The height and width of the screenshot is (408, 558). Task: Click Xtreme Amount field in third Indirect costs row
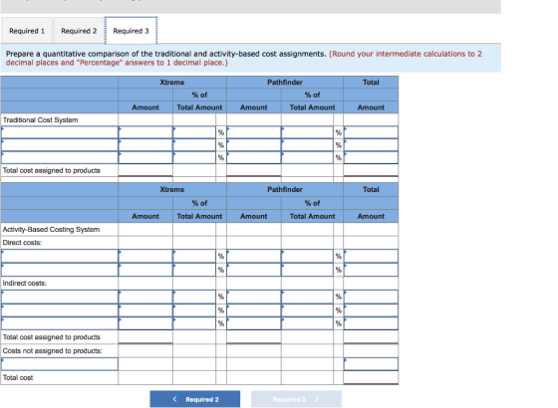click(x=145, y=323)
